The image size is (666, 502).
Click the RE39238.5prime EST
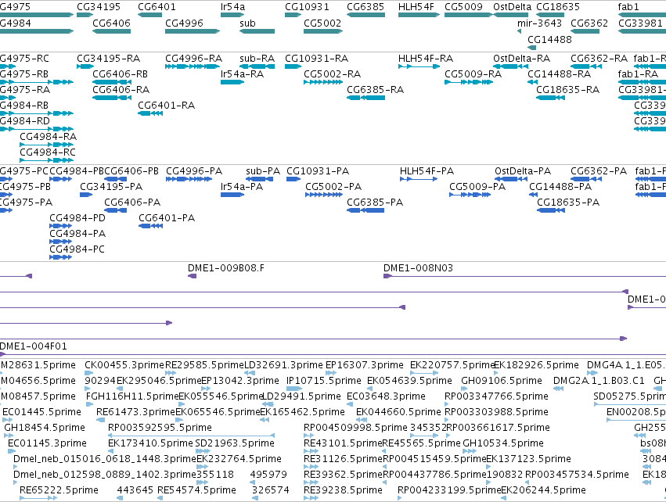point(311,498)
